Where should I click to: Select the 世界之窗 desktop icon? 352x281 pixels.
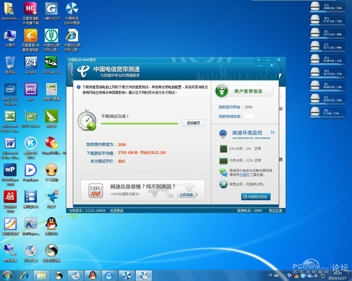point(31,253)
